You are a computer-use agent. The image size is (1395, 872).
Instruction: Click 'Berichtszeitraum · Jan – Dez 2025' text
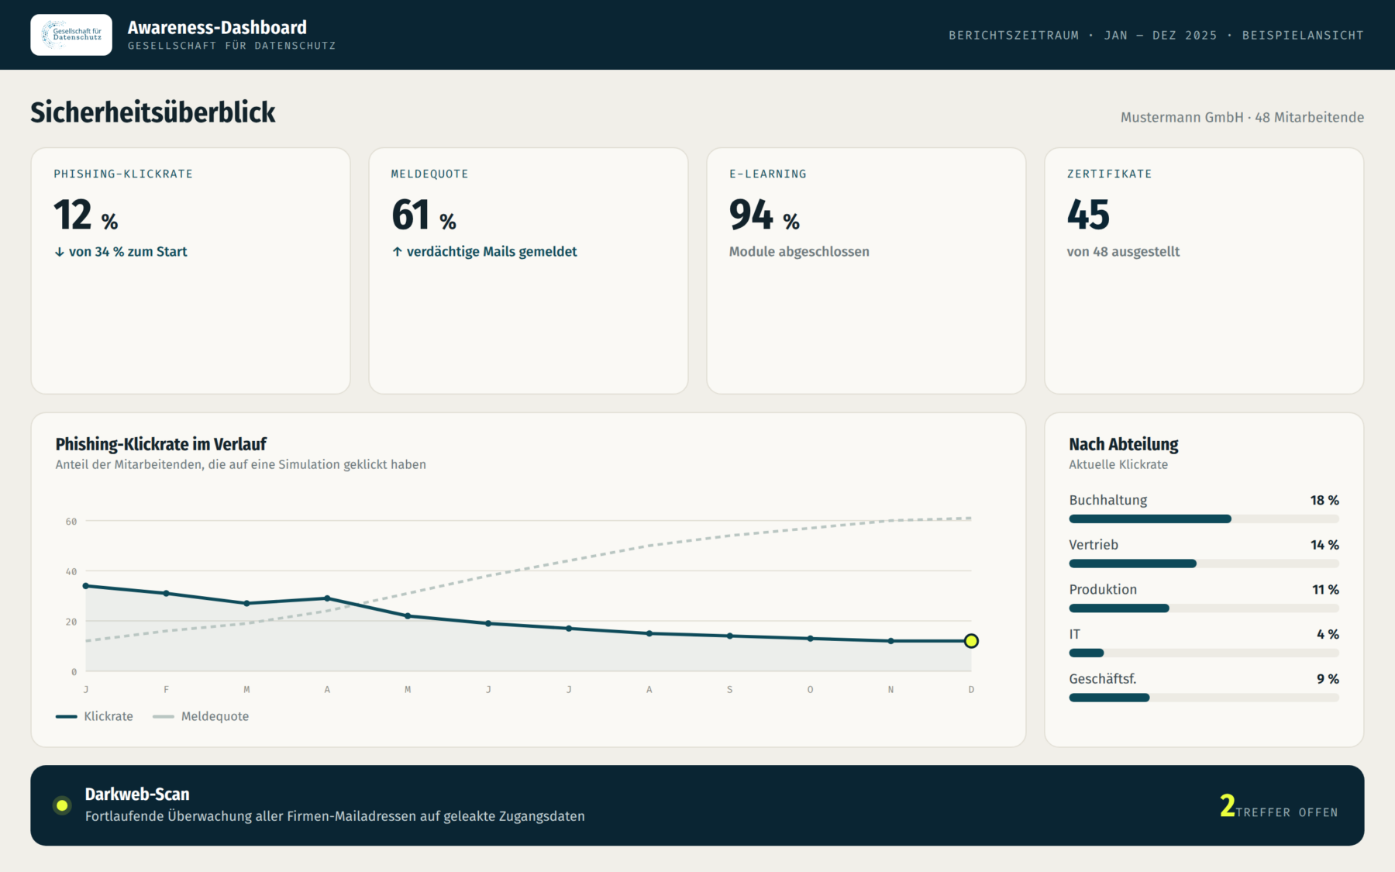point(1083,35)
